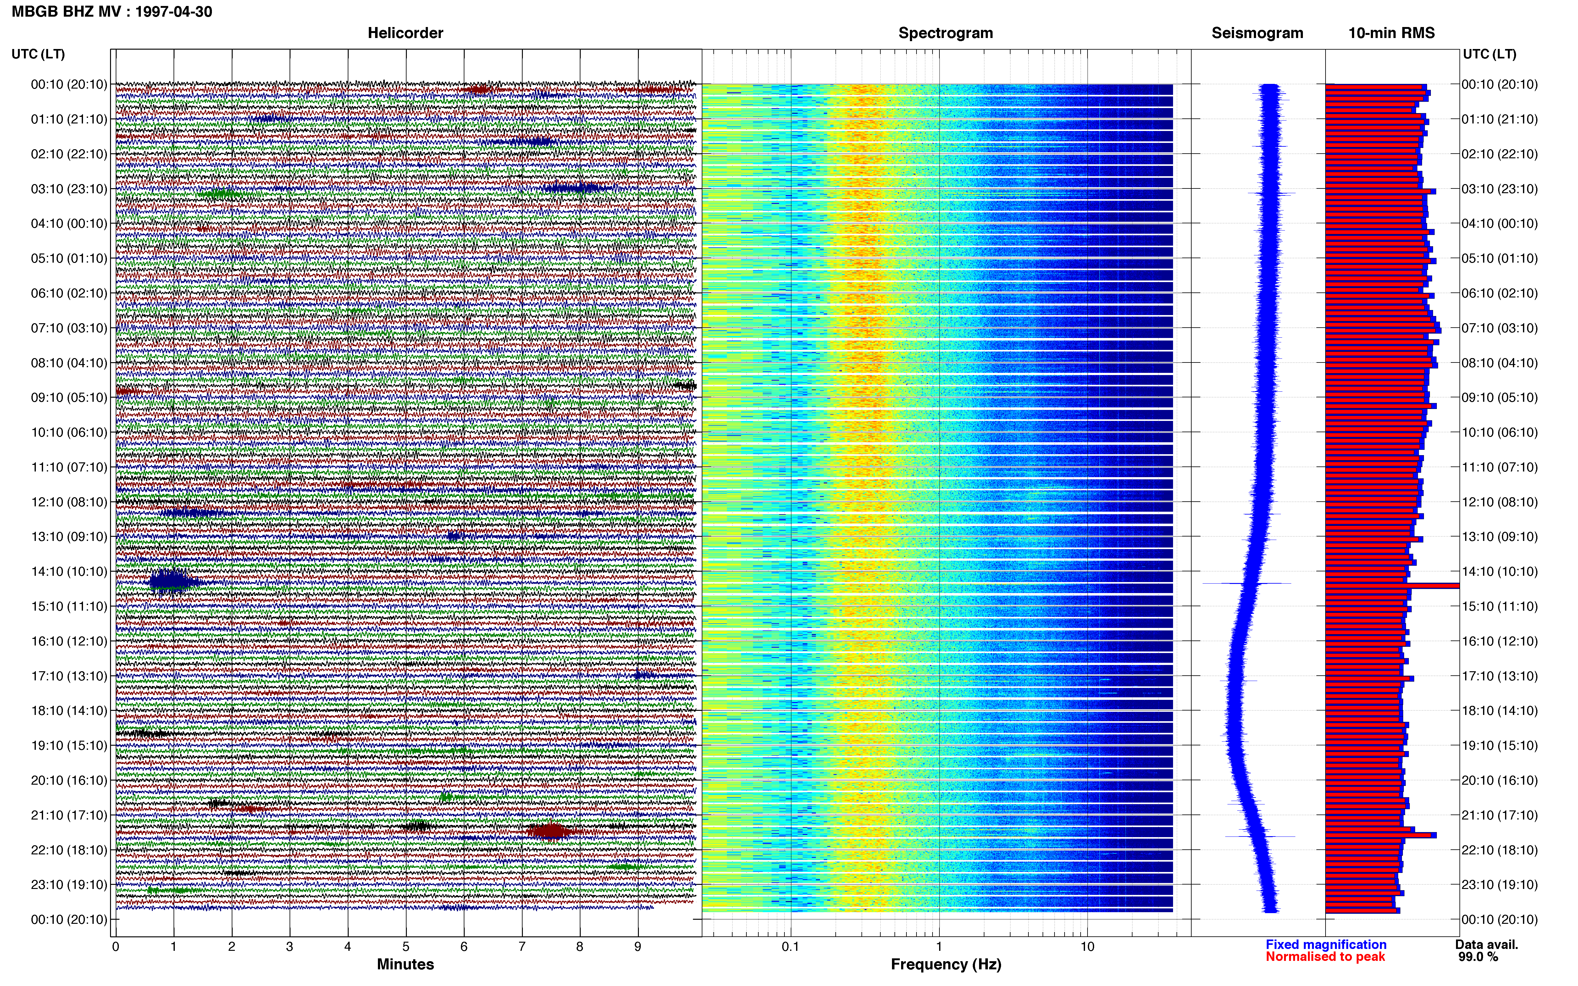Click the '5' minutes tick label
The height and width of the screenshot is (986, 1578).
tap(406, 947)
